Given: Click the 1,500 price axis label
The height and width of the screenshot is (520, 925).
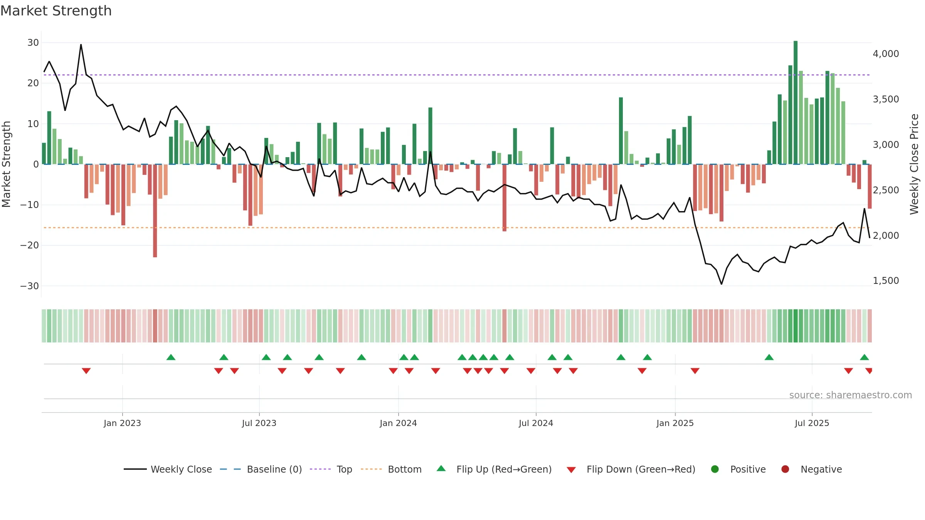Looking at the screenshot, I should point(886,281).
